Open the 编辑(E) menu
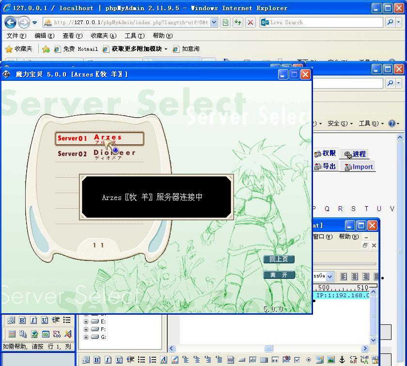407x366 pixels. [x=45, y=36]
